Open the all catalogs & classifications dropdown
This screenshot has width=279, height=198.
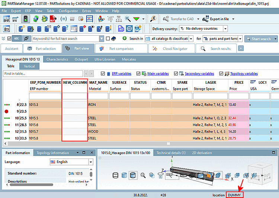(191, 39)
